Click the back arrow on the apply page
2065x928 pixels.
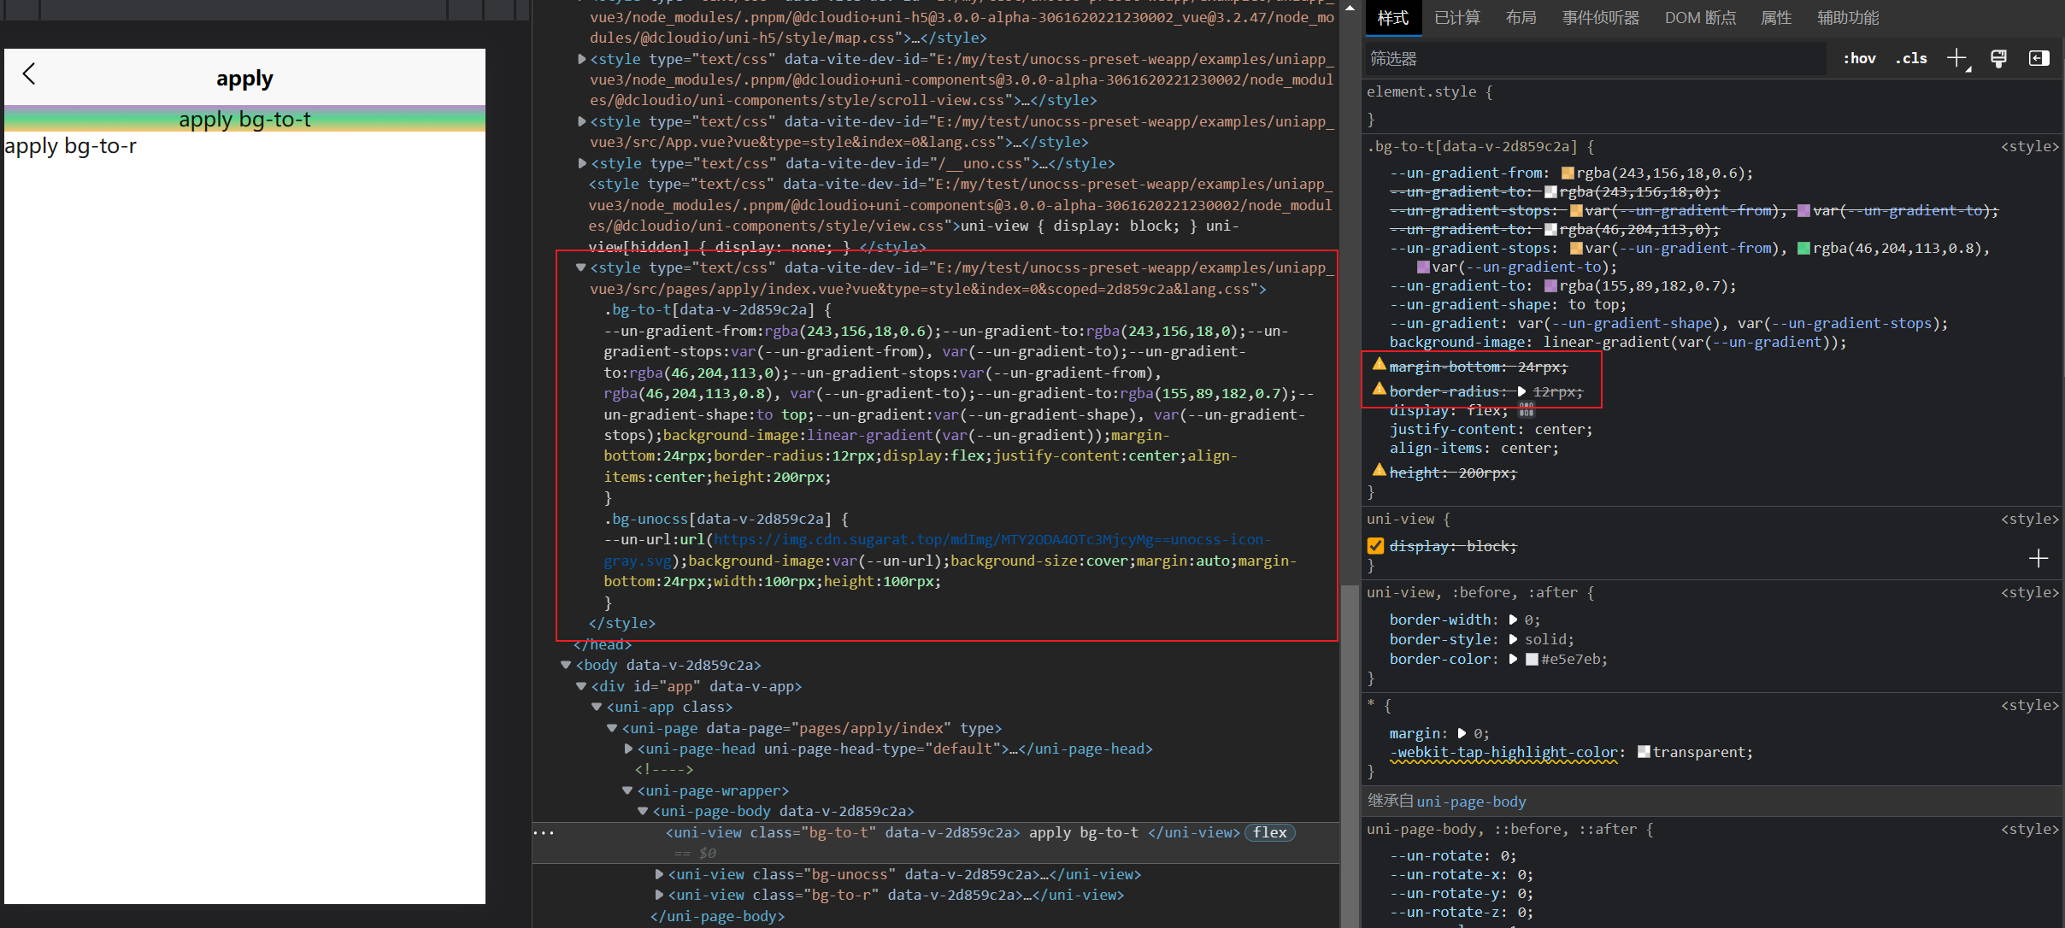point(29,73)
